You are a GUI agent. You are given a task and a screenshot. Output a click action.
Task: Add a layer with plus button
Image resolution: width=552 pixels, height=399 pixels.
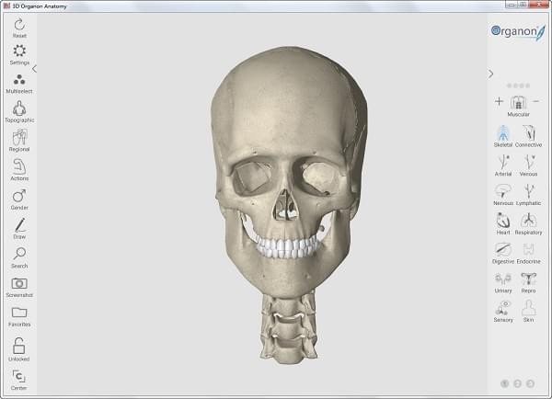[x=499, y=101]
